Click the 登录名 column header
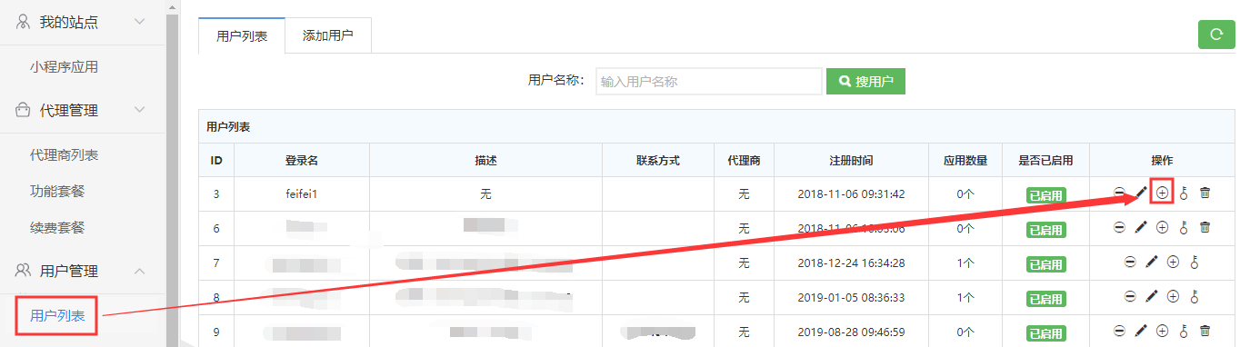Viewport: 1240px width, 347px height. pos(301,161)
